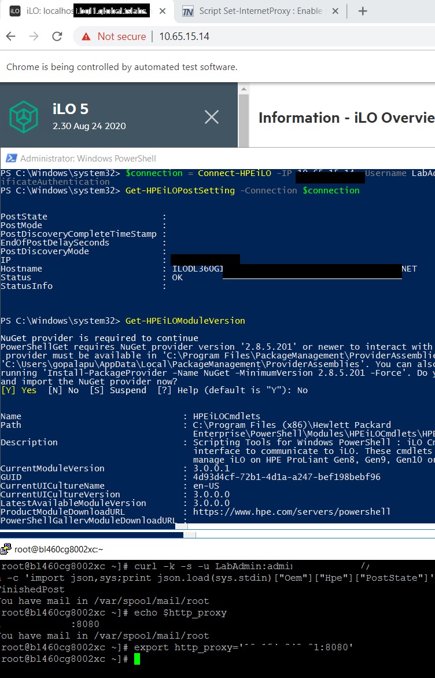Switch to the Script Set-InternetProxy tab
The height and width of the screenshot is (678, 435).
[x=255, y=11]
